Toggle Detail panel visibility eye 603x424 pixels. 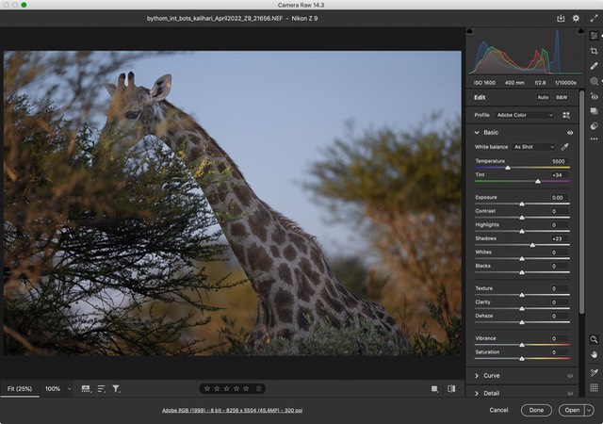click(x=570, y=393)
